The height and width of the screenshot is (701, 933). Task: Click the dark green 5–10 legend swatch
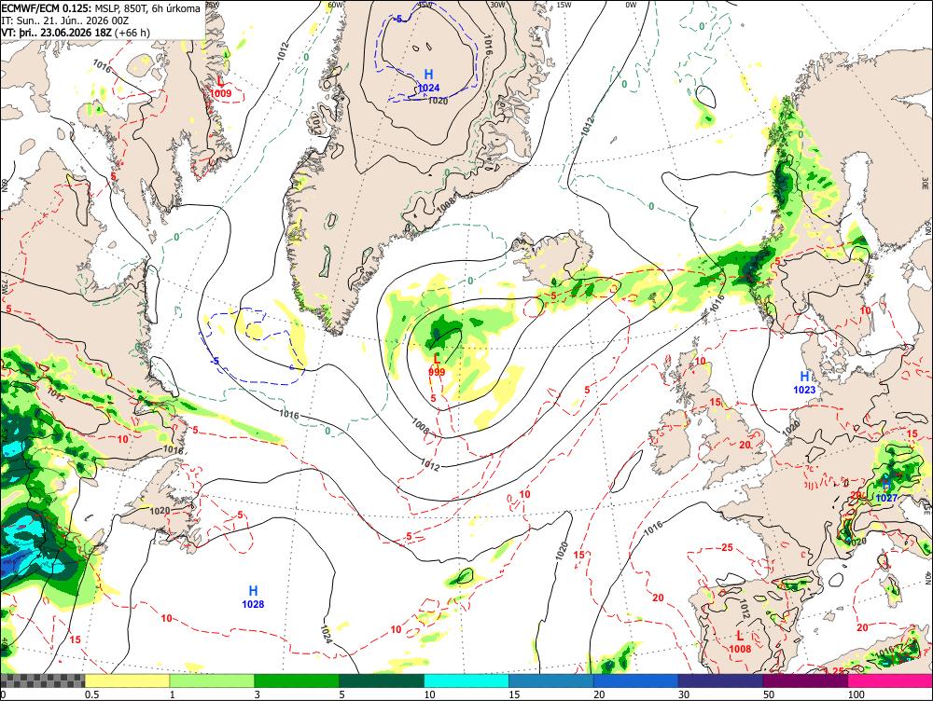[382, 680]
